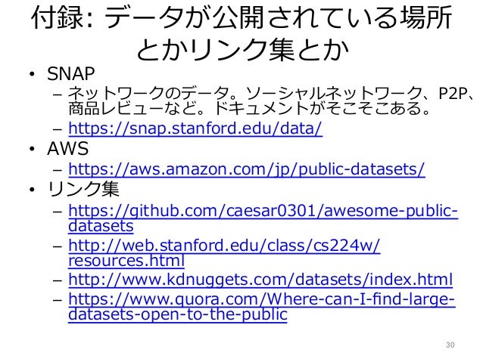483x362 pixels.
Task: Click the datasets-open-to-the-public link text
Action: tap(178, 314)
